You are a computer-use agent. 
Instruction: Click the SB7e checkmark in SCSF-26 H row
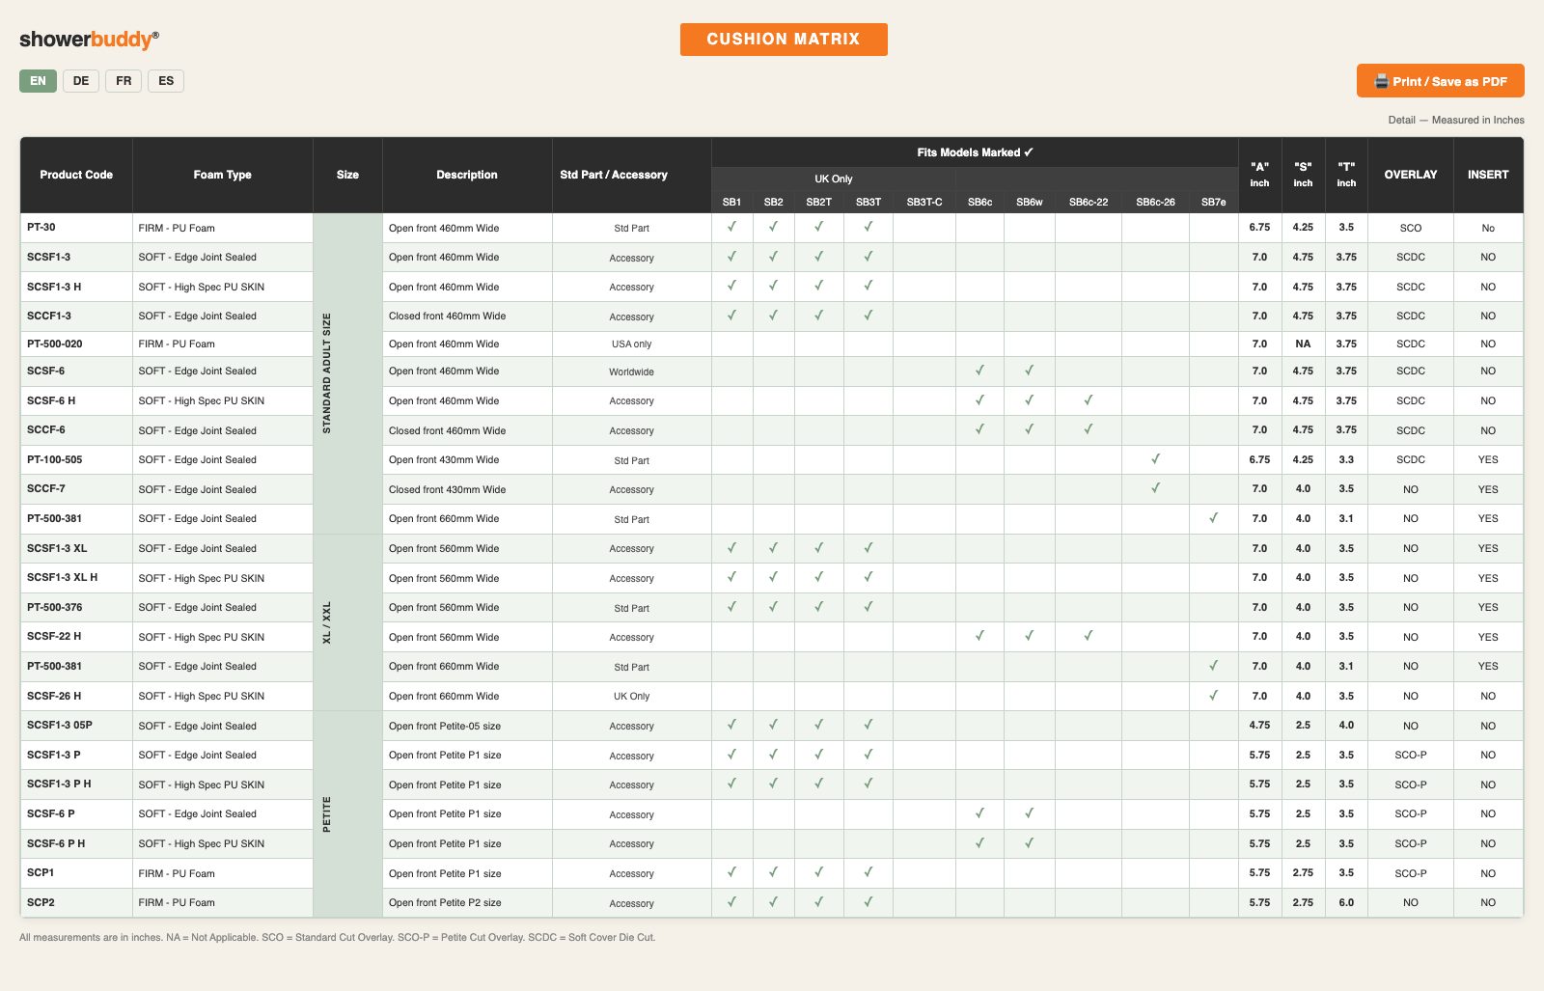1213,695
